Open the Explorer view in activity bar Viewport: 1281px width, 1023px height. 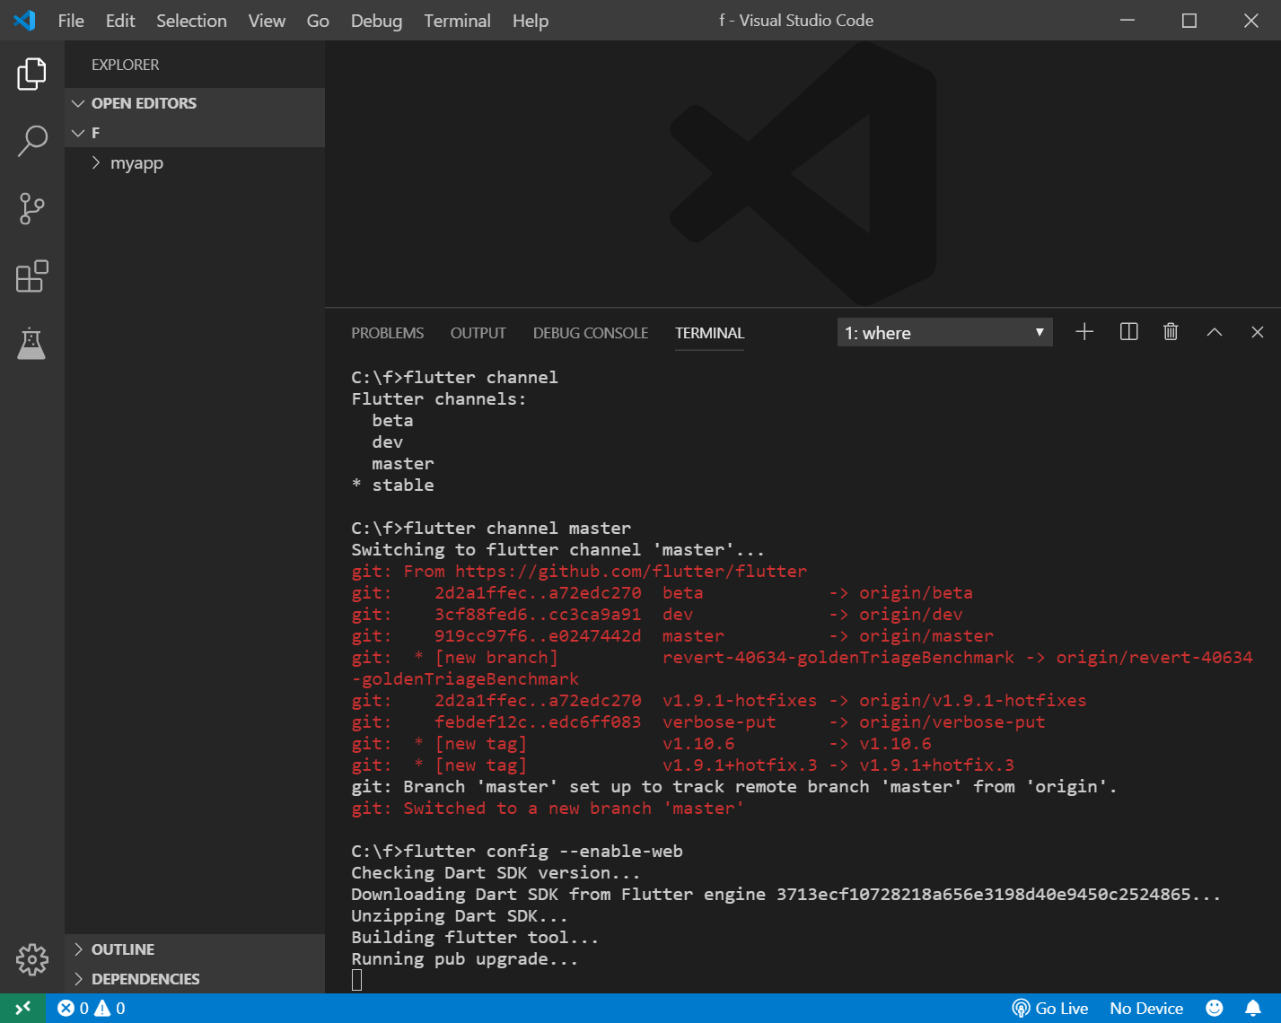point(31,74)
